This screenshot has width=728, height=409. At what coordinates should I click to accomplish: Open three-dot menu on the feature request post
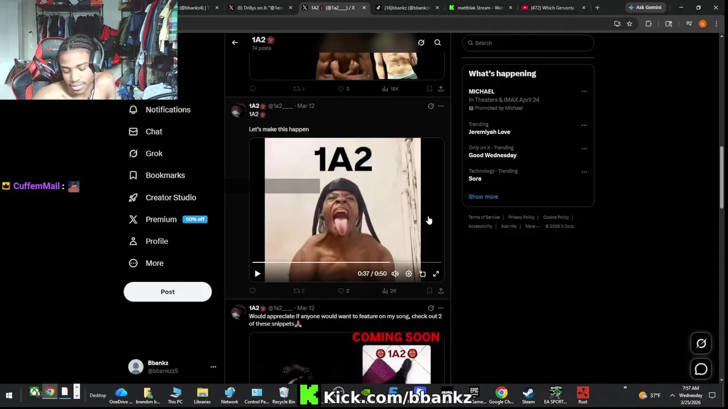click(441, 308)
